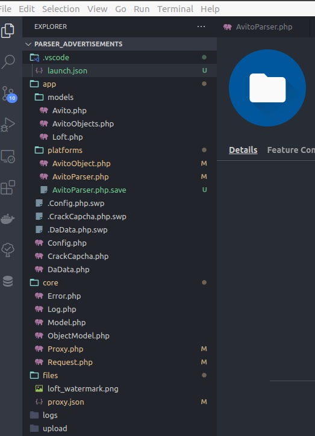The height and width of the screenshot is (436, 315).
Task: Click the PHP icon of Avito.php
Action: [x=43, y=110]
